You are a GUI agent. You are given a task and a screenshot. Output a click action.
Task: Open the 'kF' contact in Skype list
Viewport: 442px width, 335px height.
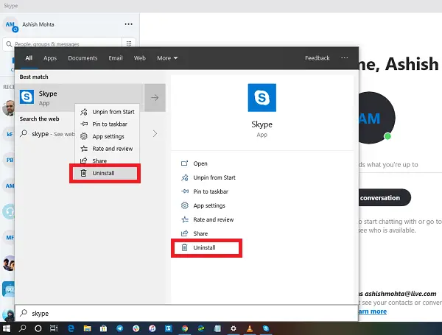pos(10,134)
